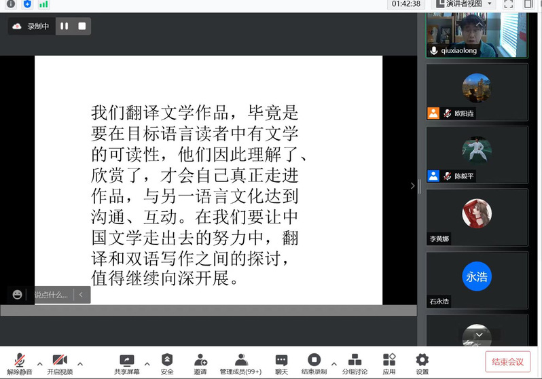Click the 录制中 cloud recording indicator

[31, 26]
